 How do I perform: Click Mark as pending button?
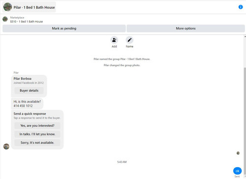coord(64,29)
